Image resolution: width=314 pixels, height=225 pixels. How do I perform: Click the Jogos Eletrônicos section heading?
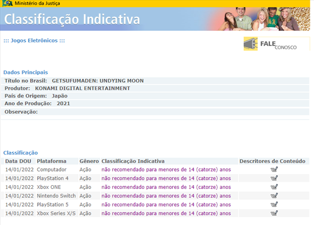(x=33, y=40)
